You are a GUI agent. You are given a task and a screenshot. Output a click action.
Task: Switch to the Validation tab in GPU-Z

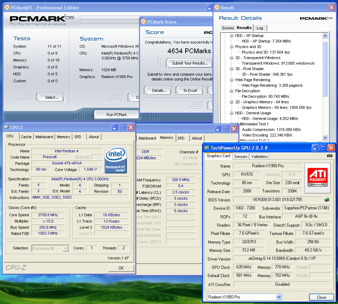pyautogui.click(x=259, y=156)
